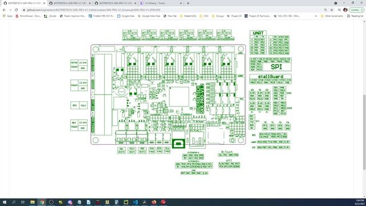Open the Apps bookmark shortcut

coord(7,16)
